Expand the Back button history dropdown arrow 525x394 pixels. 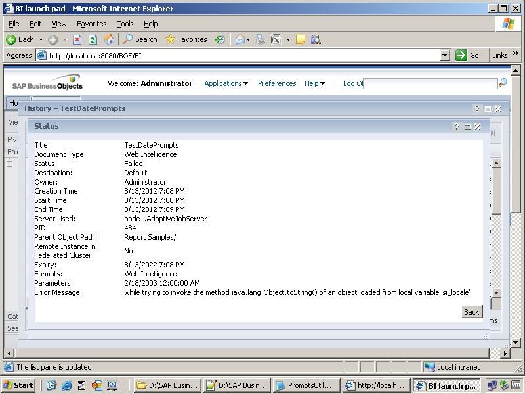[x=41, y=40]
